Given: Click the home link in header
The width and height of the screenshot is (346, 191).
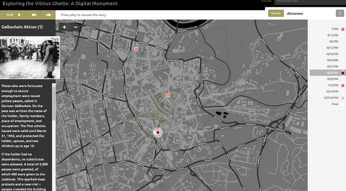Looking at the screenshot, I should point(267,1).
